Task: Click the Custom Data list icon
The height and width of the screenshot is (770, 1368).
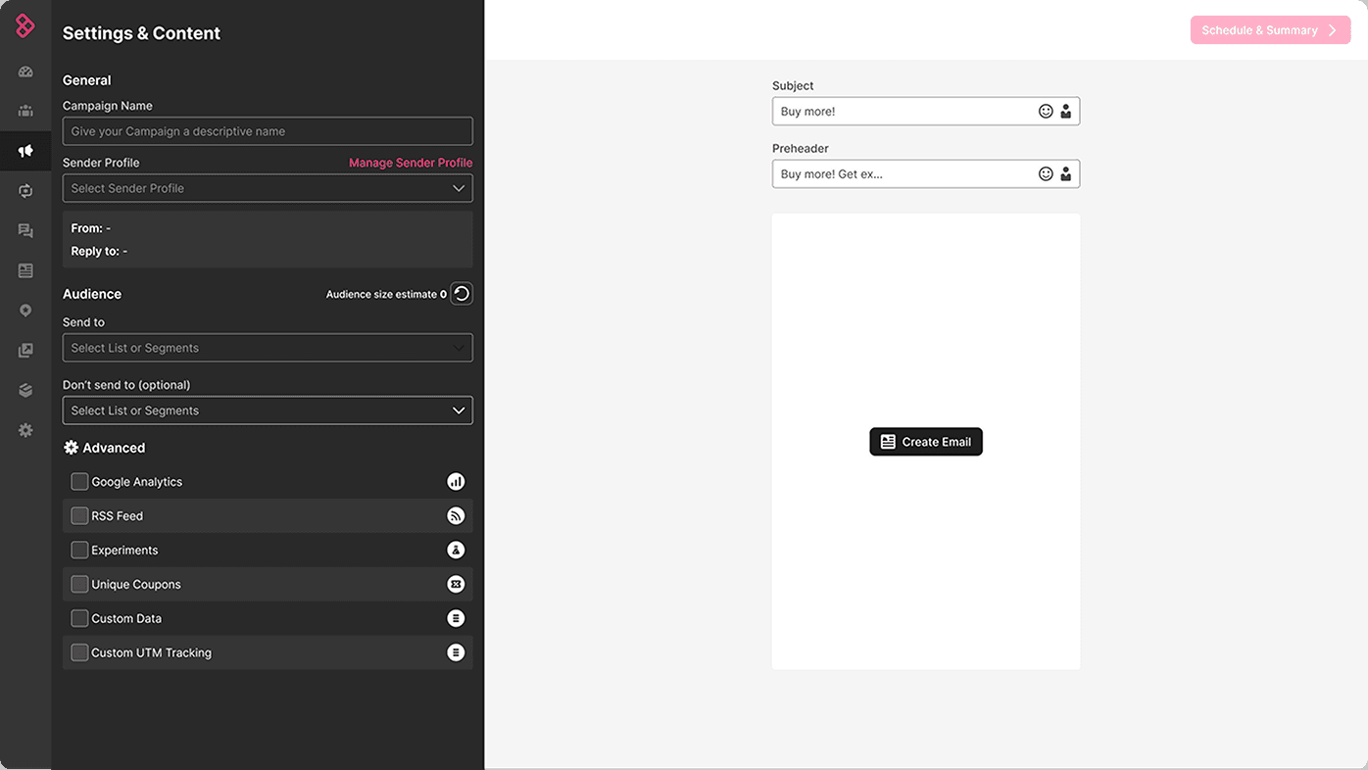Action: (456, 618)
